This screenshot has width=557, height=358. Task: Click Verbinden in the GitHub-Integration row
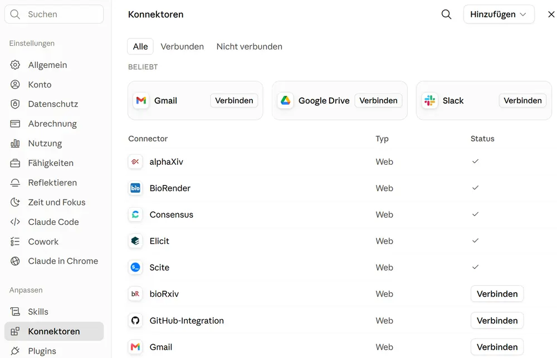click(x=497, y=320)
